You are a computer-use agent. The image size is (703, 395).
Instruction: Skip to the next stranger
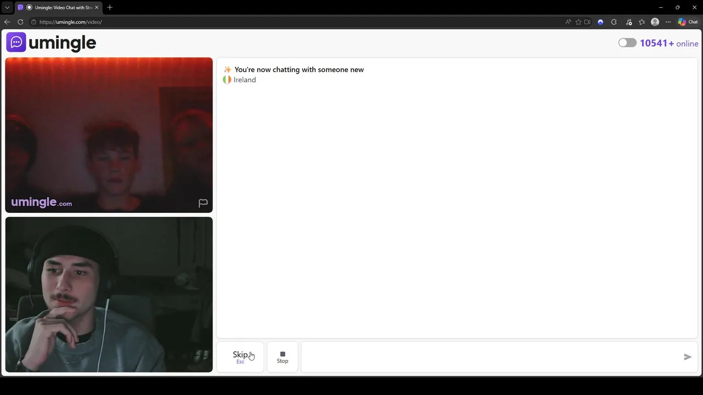[x=240, y=357]
